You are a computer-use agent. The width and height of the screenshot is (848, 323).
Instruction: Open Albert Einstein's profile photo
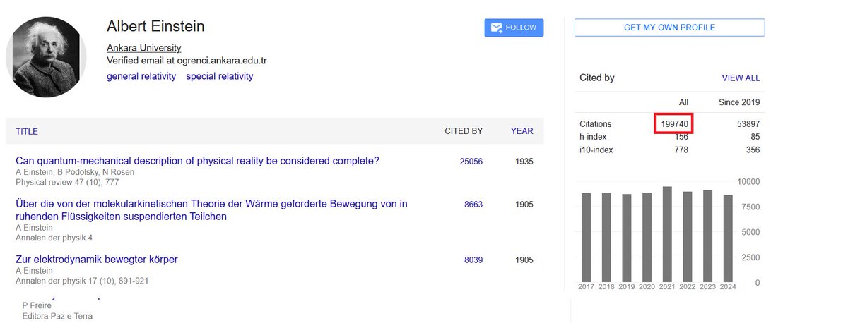(x=46, y=56)
